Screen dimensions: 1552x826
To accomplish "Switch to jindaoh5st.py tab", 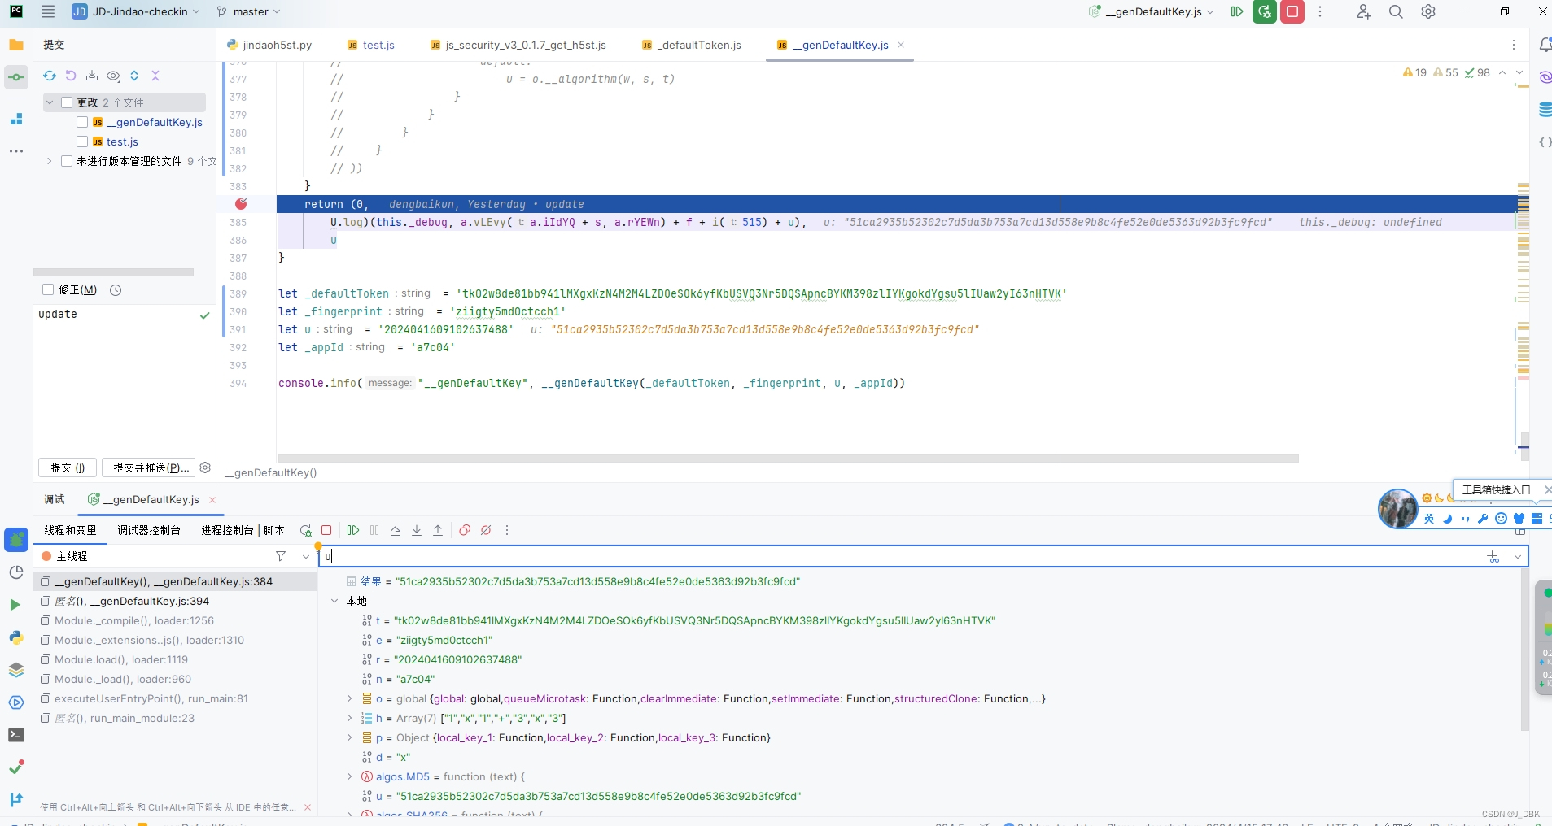I will pyautogui.click(x=269, y=45).
